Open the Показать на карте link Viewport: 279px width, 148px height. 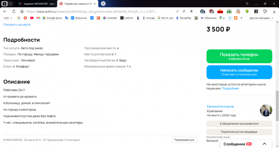(17, 25)
